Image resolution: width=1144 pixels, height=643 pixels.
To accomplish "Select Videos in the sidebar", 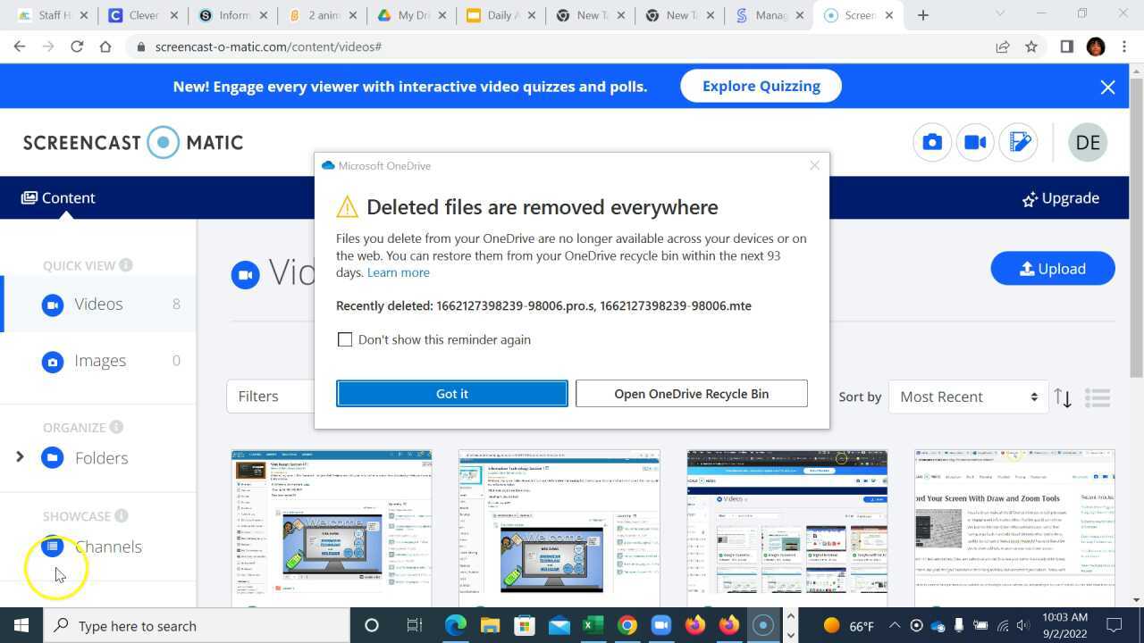I will pyautogui.click(x=98, y=305).
